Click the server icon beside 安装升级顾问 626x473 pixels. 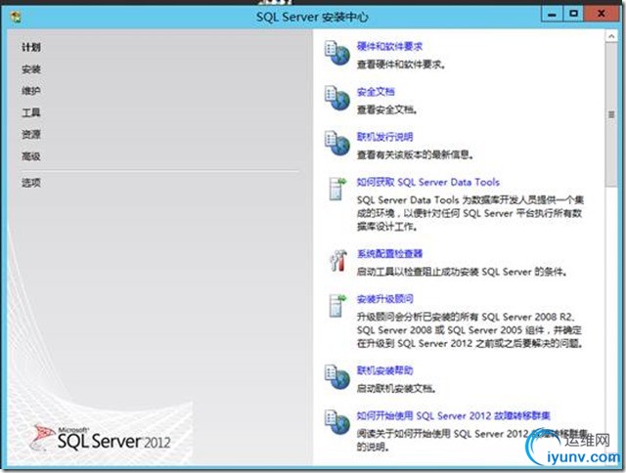coord(337,306)
